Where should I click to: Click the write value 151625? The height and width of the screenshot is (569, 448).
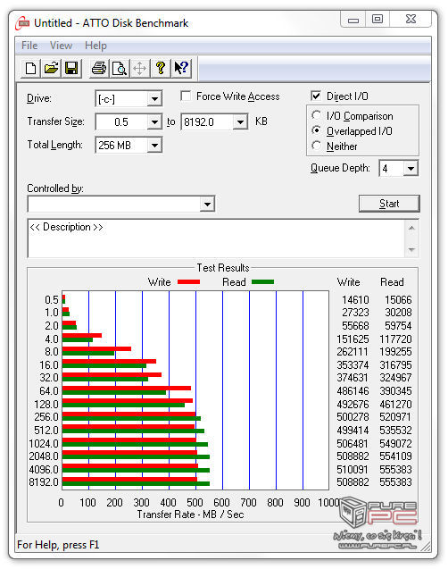click(353, 339)
